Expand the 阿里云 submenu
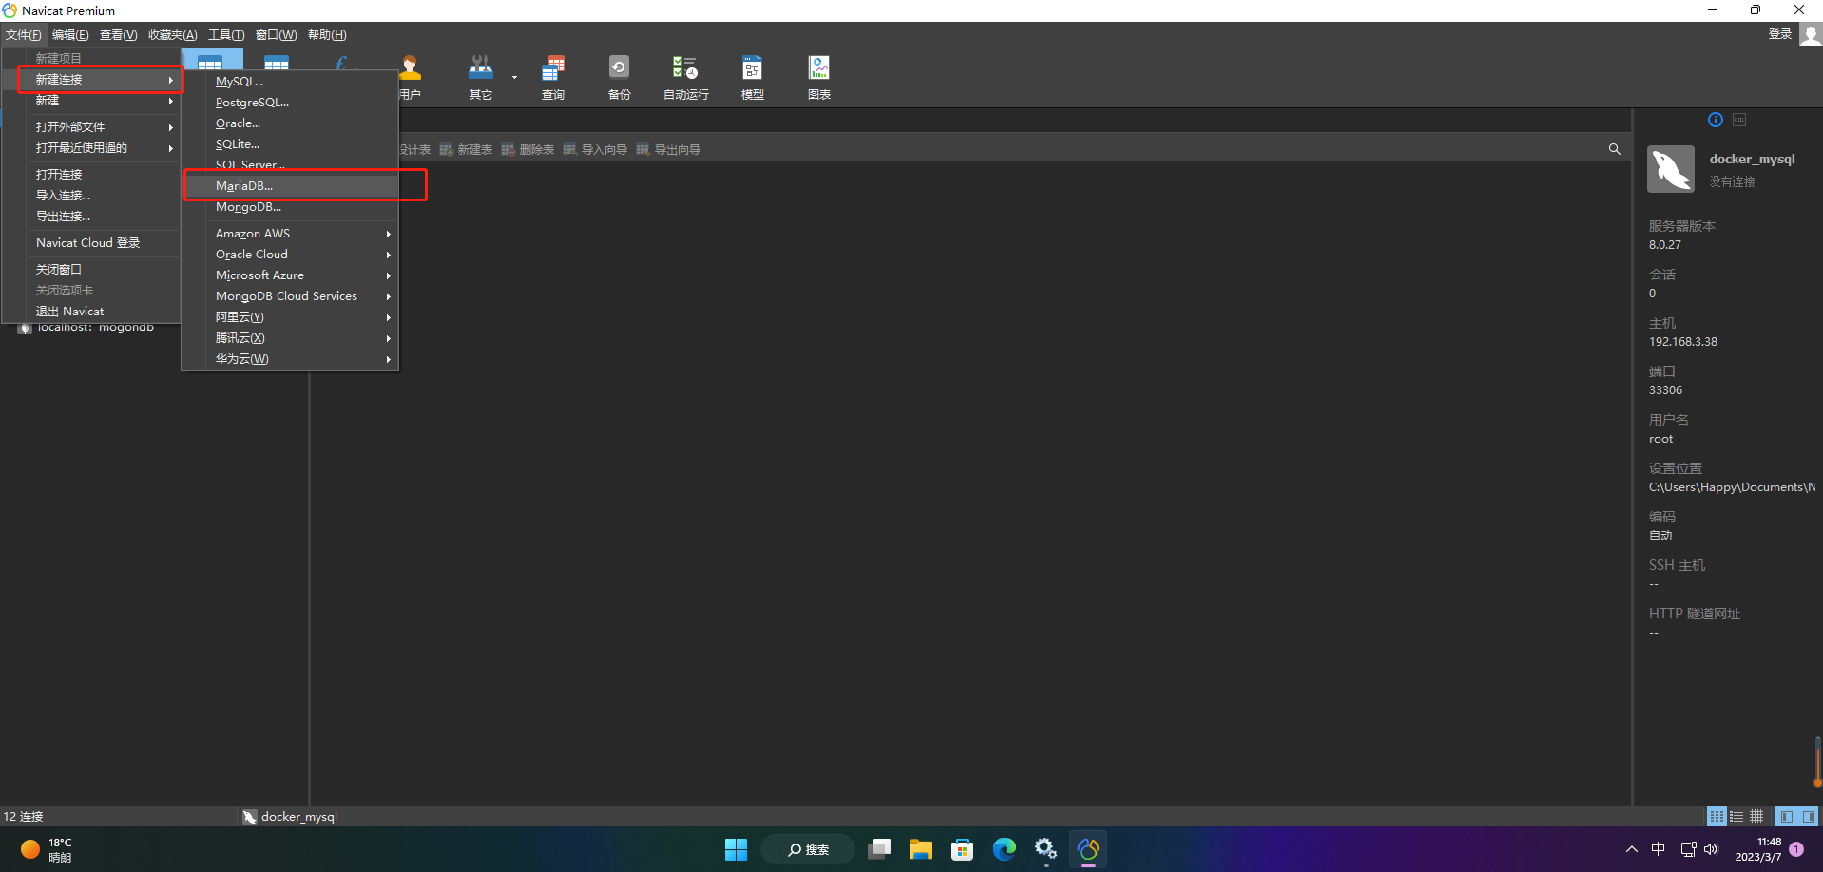Image resolution: width=1823 pixels, height=872 pixels. pyautogui.click(x=291, y=317)
